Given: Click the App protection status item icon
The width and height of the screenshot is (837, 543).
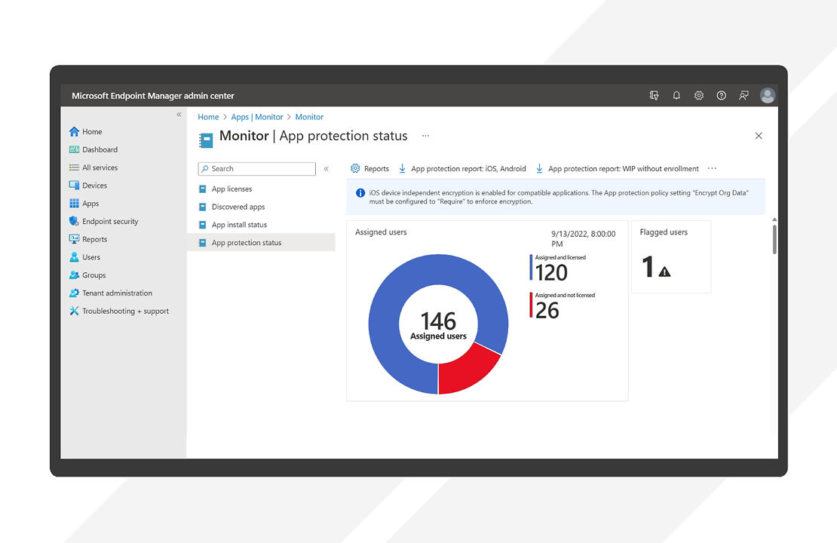Looking at the screenshot, I should pos(202,242).
